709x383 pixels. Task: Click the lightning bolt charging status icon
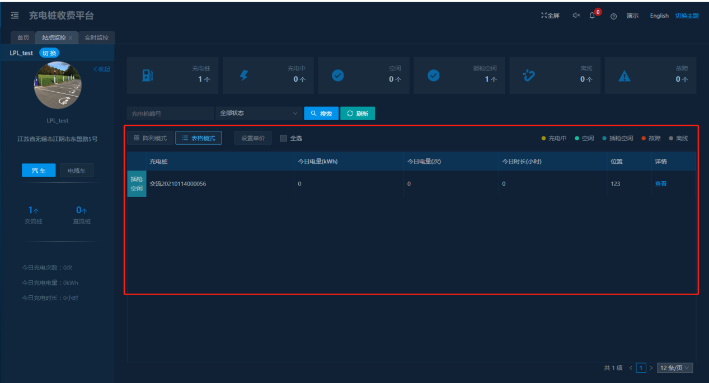(x=243, y=75)
